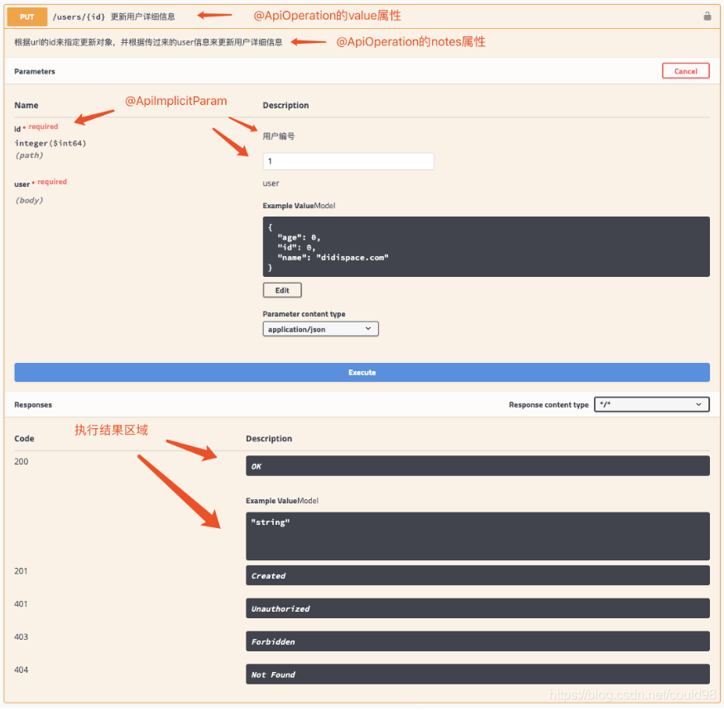Click the /users/{id} endpoint path

click(79, 17)
